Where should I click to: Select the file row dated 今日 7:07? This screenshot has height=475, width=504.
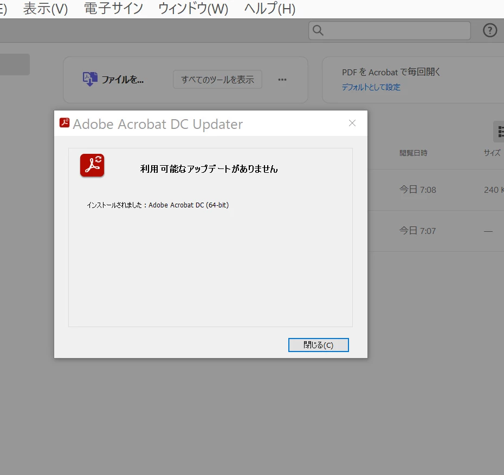436,231
